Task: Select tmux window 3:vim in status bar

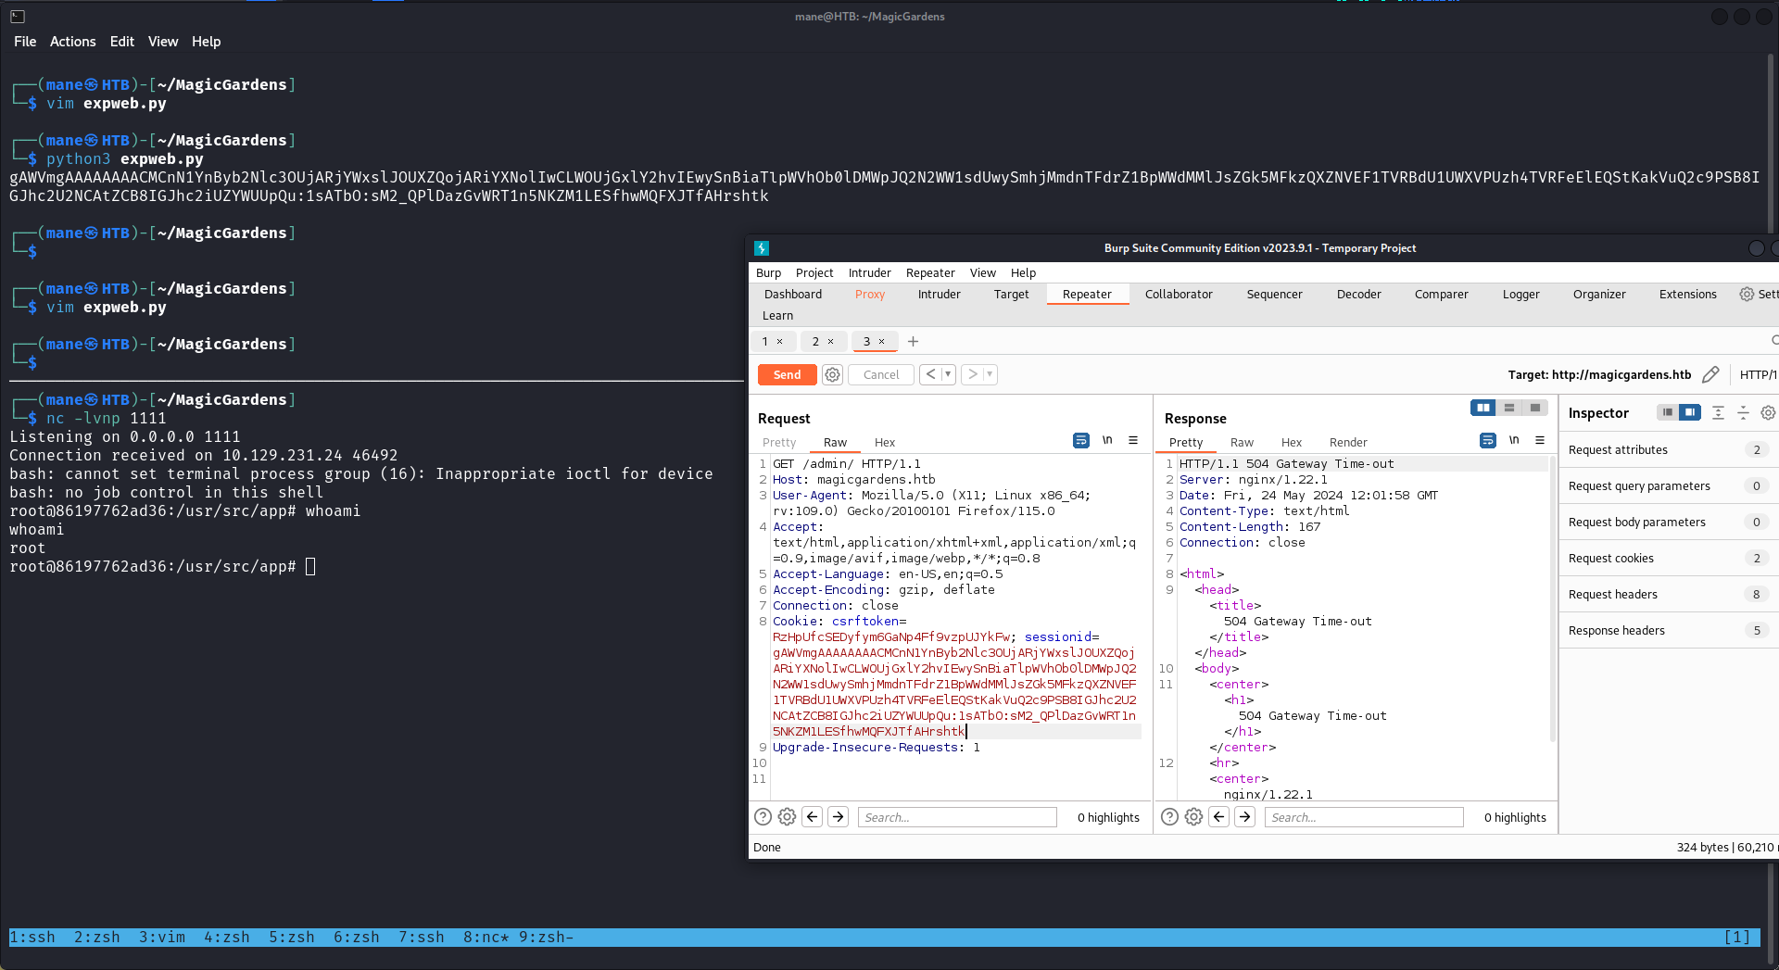Action: [x=162, y=938]
